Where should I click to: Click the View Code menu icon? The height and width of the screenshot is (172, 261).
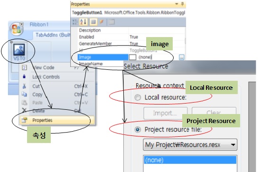tap(25, 67)
